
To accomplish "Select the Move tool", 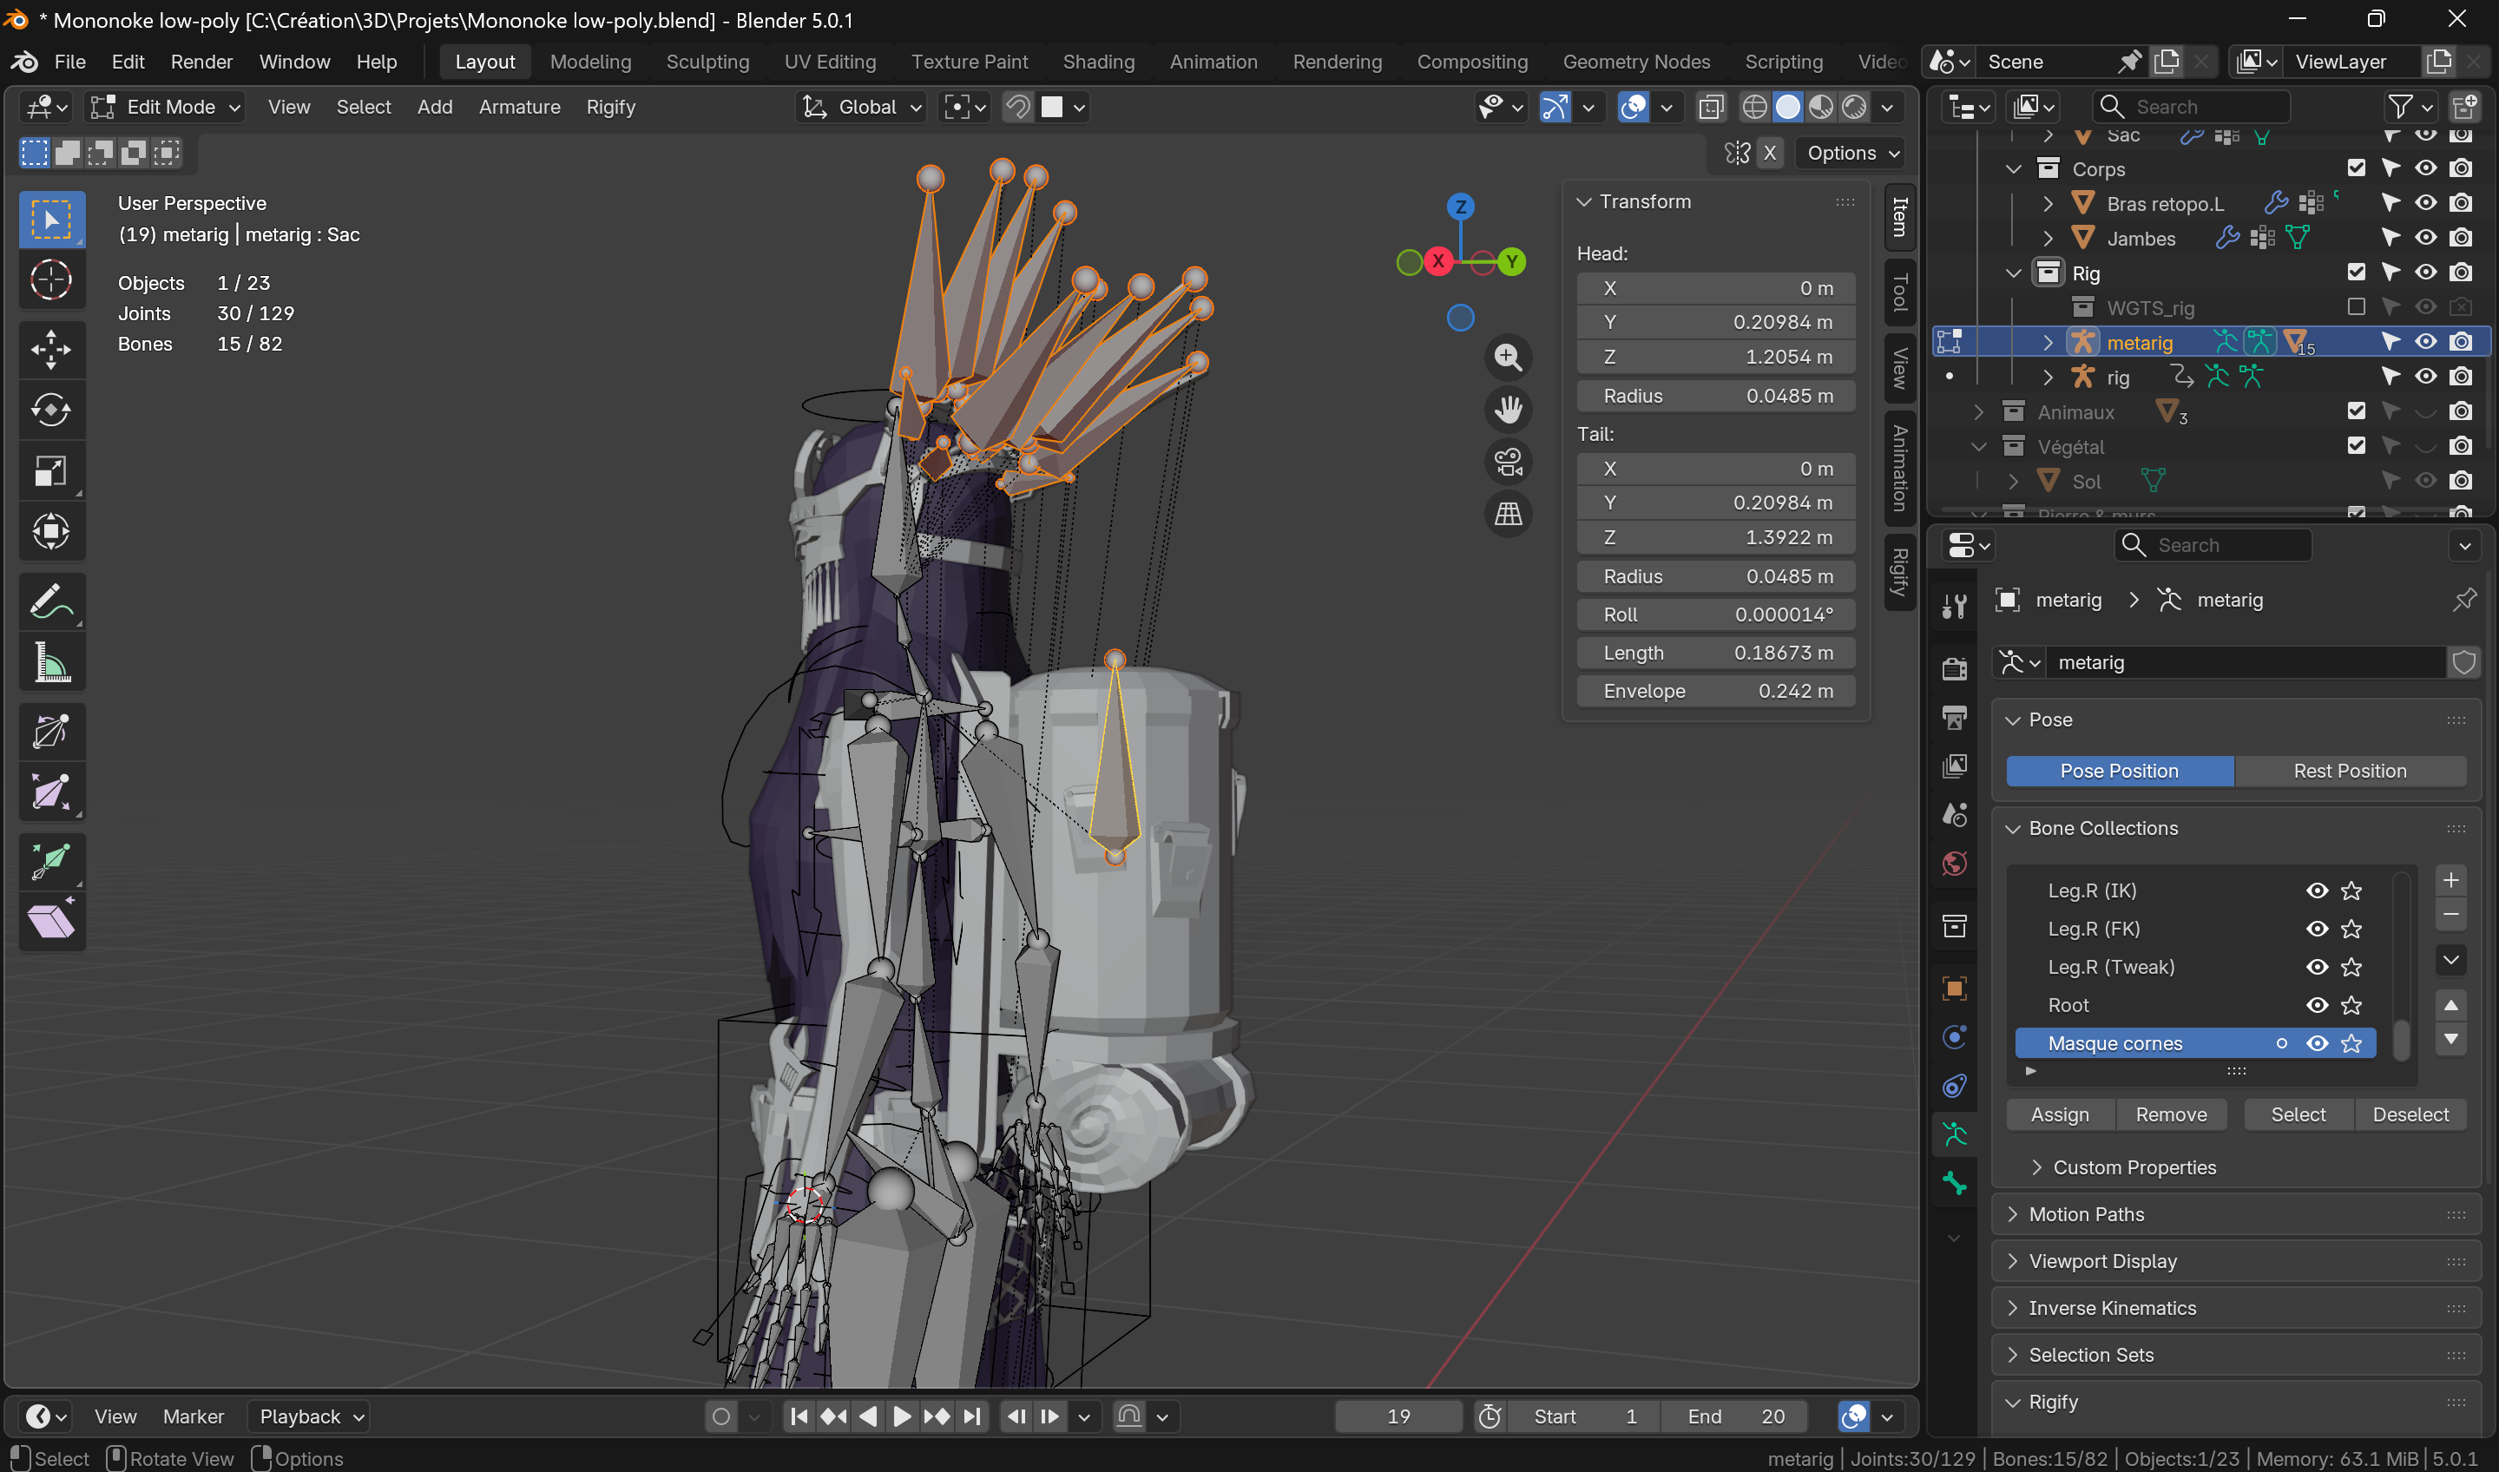I will pos(50,349).
